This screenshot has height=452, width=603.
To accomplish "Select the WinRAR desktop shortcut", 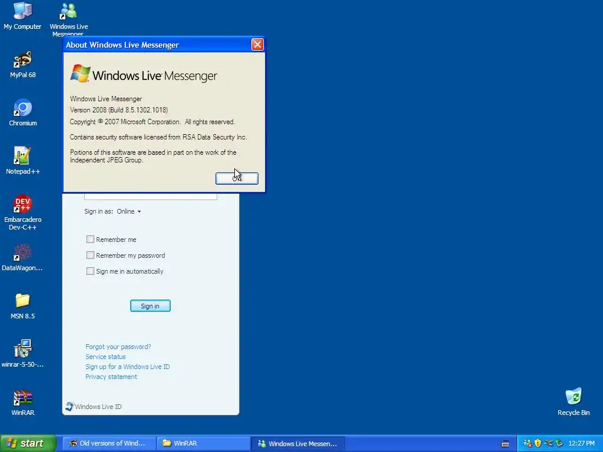I will 23,403.
